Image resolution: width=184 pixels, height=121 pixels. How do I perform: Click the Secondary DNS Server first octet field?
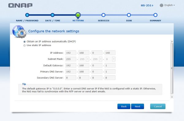pyautogui.click(x=71, y=78)
